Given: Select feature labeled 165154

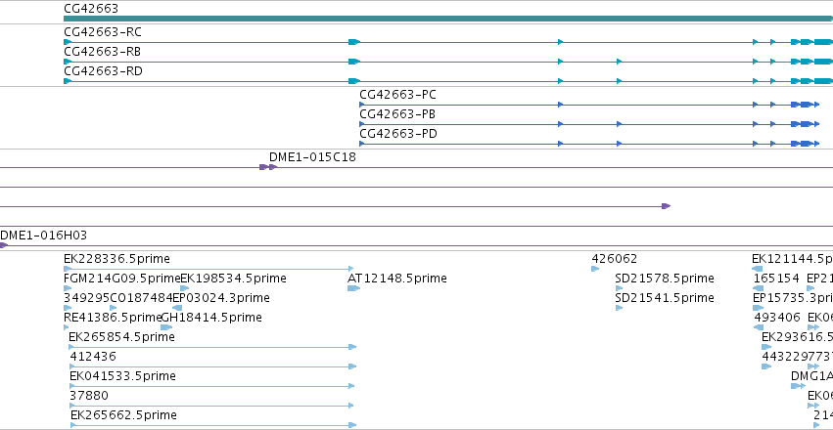Looking at the screenshot, I should [776, 279].
